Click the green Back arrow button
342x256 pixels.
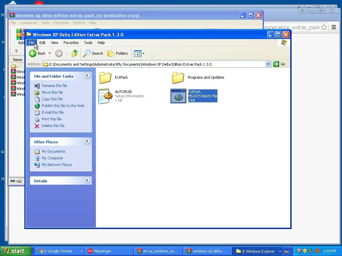[x=33, y=53]
